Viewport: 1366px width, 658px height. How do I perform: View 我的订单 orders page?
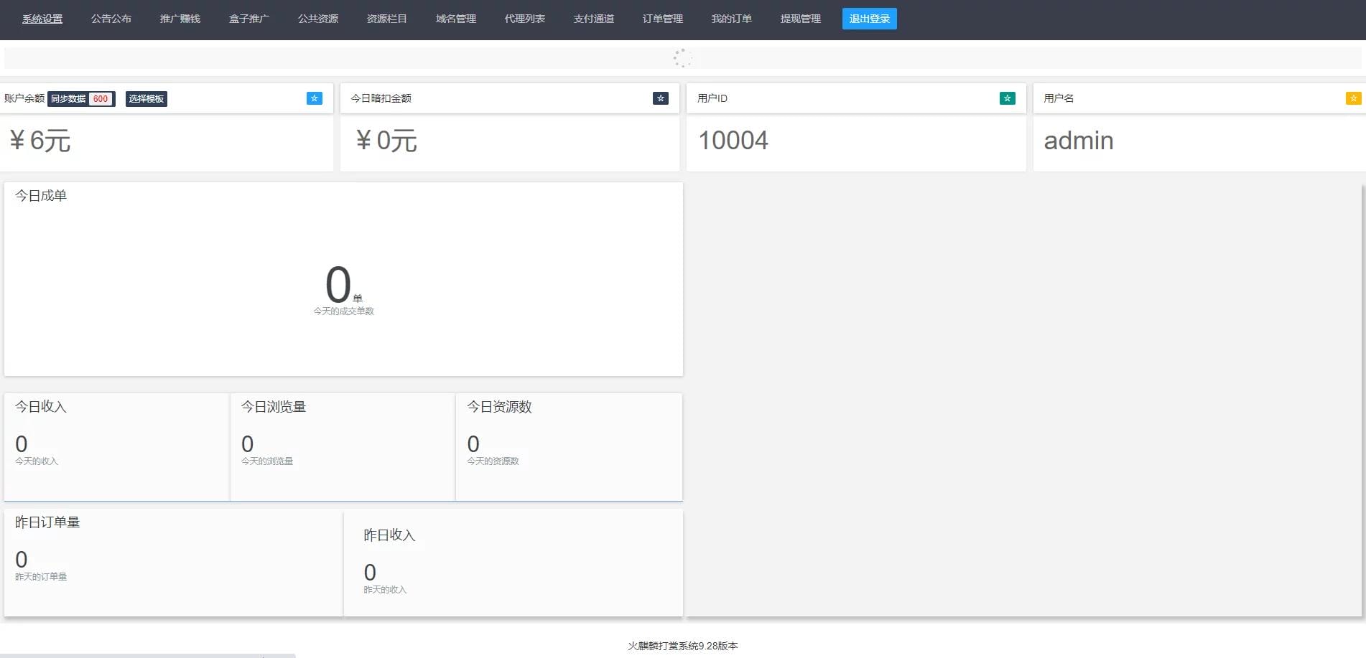[x=731, y=19]
